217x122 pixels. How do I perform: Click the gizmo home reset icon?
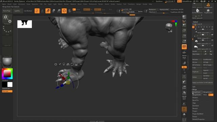[x=68, y=64]
